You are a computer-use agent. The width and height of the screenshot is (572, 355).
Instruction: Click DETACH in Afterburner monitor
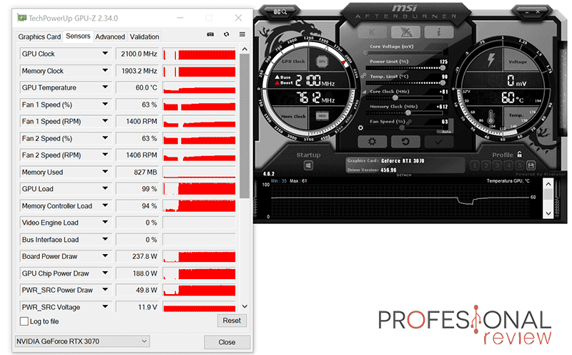point(404,175)
